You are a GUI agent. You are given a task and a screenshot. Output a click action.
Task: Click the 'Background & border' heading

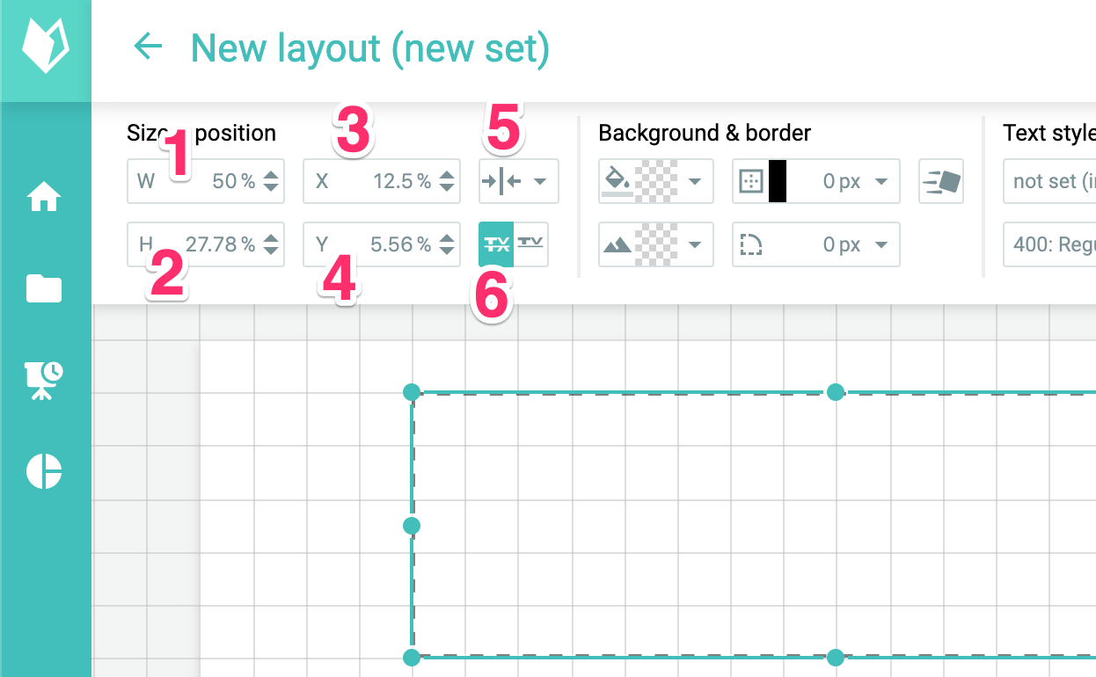705,133
